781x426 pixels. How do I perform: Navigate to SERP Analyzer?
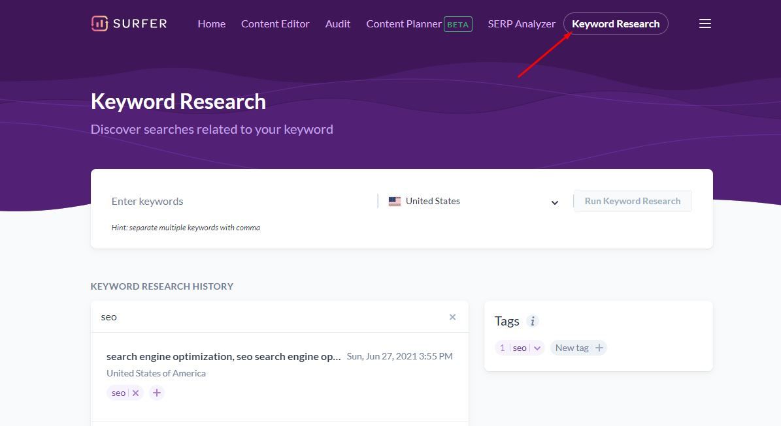click(522, 24)
